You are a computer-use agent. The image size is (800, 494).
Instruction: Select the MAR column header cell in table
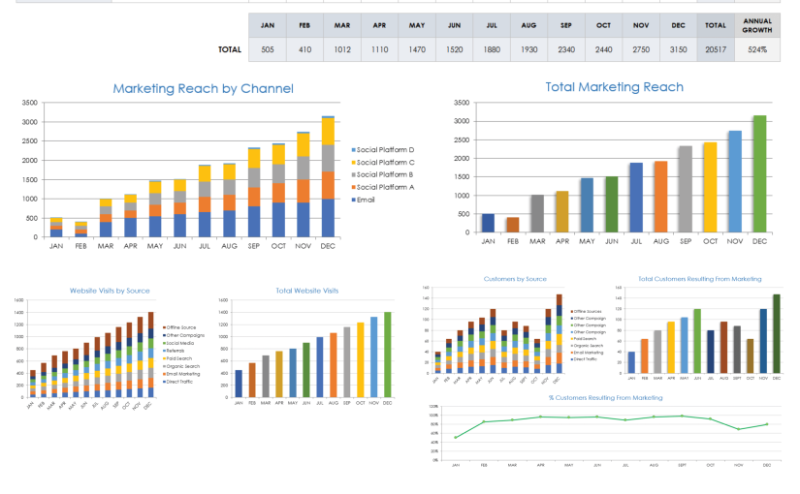coord(342,25)
